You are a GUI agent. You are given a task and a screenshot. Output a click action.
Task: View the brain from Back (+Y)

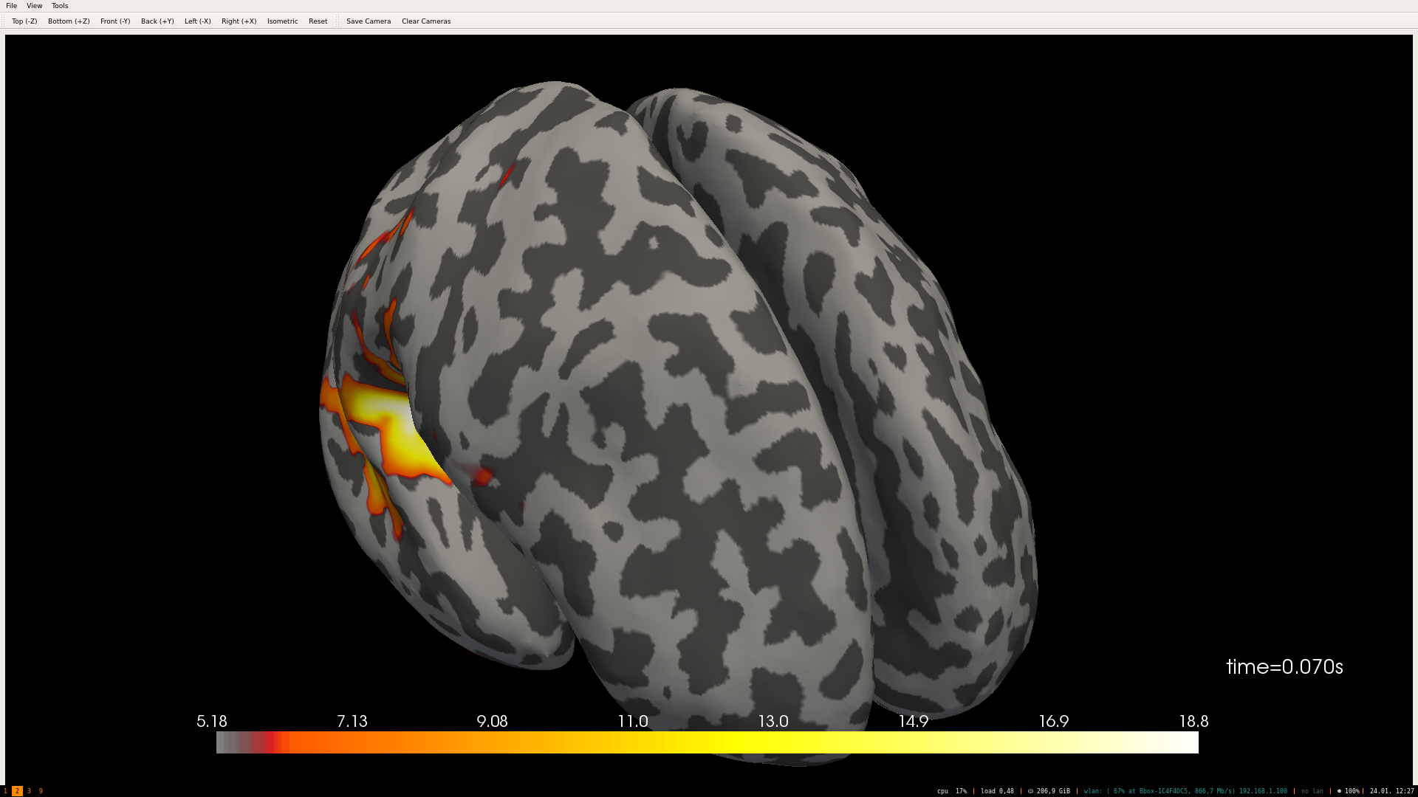156,21
